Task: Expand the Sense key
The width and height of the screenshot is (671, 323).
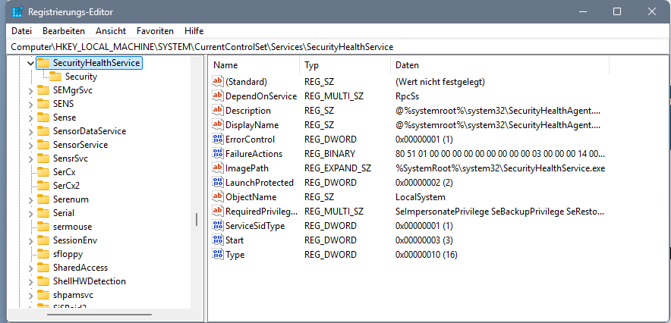Action: (30, 118)
